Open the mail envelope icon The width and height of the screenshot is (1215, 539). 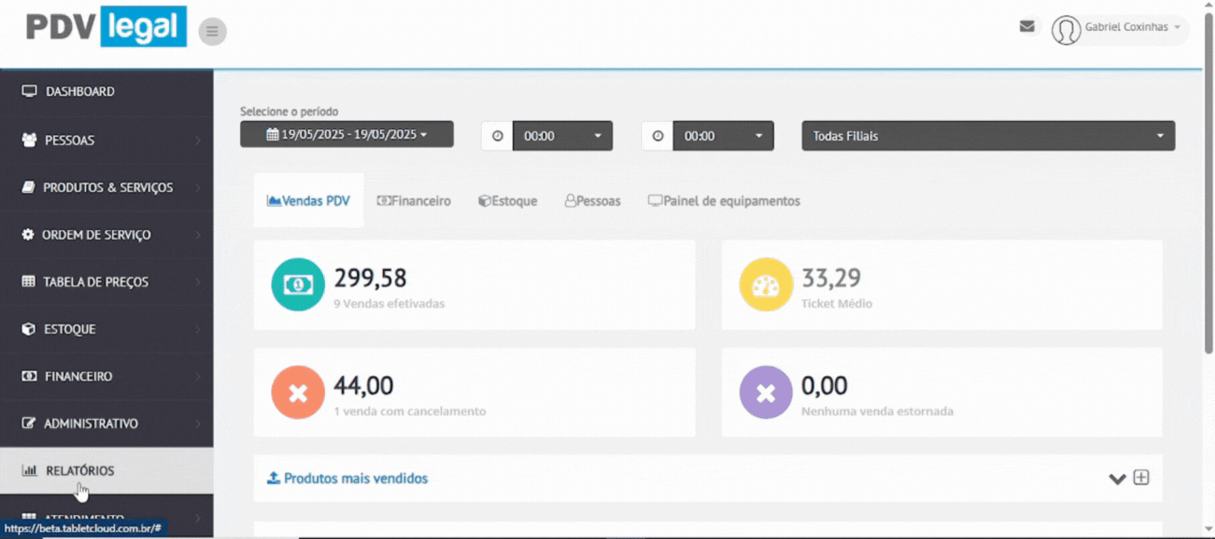(x=1026, y=27)
